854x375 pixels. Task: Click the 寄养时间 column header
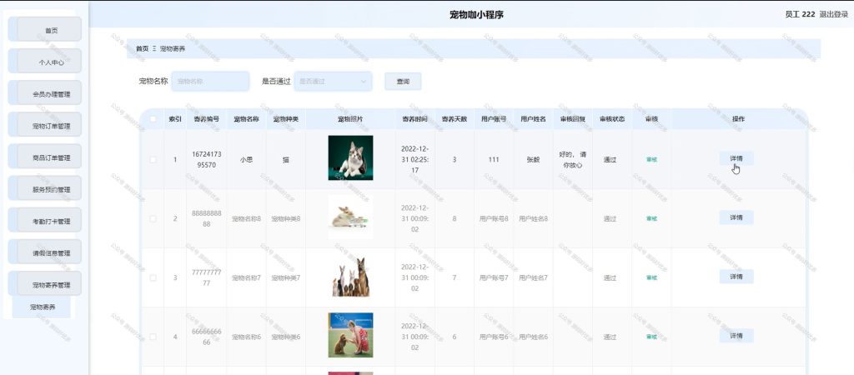coord(415,118)
